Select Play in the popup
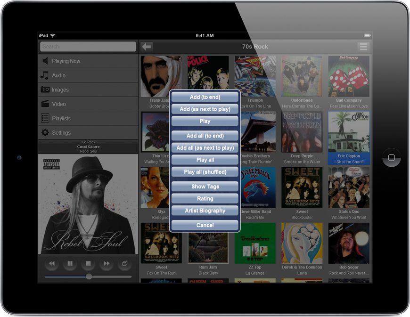The height and width of the screenshot is (317, 410). click(x=205, y=121)
